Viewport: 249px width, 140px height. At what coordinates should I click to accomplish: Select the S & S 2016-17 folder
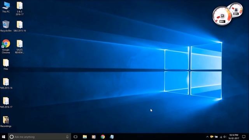[x=19, y=9]
